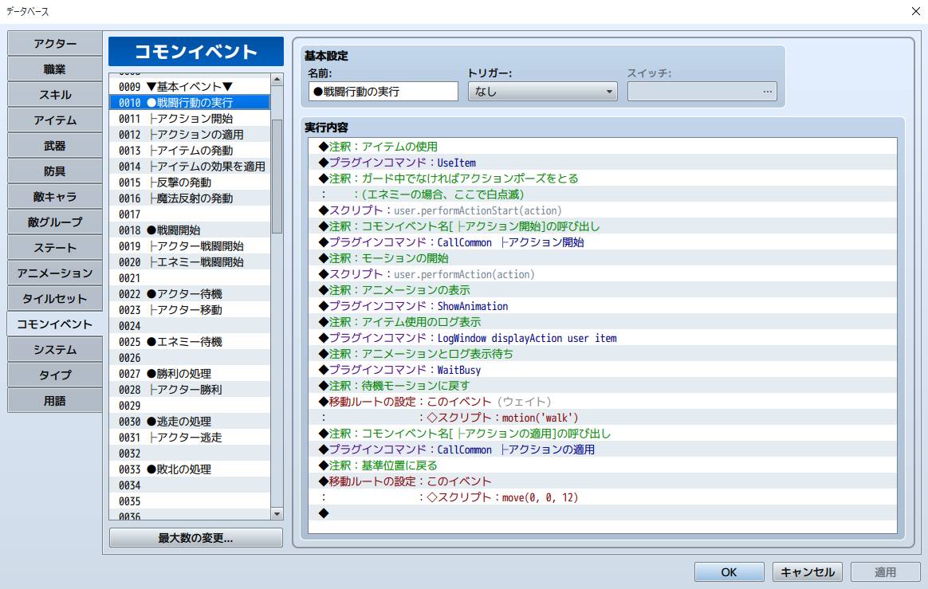Select list entry 0027 ●勝利の処理

point(190,374)
